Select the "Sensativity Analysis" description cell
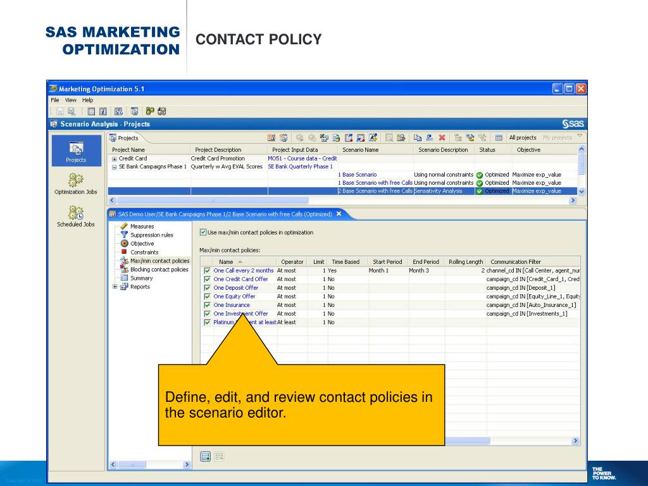 (438, 191)
